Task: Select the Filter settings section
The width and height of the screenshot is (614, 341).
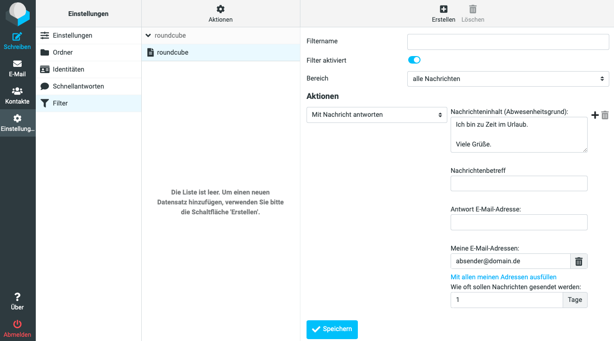Action: tap(89, 103)
